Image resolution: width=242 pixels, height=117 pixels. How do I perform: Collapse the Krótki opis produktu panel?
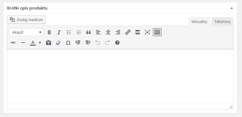click(x=232, y=8)
